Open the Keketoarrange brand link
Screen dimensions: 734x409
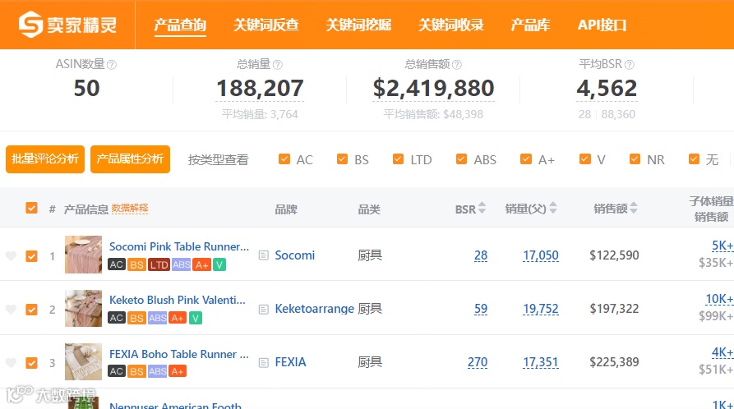314,309
